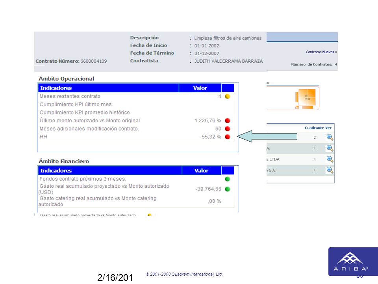Select green indicator next to -39.764,66 value
378x284 pixels.
pyautogui.click(x=227, y=189)
